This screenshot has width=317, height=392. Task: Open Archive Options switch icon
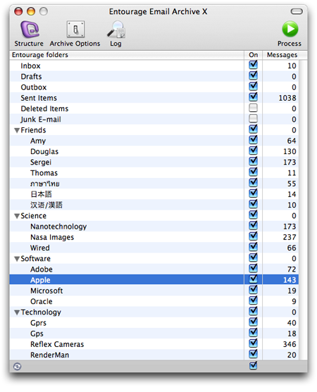click(75, 30)
